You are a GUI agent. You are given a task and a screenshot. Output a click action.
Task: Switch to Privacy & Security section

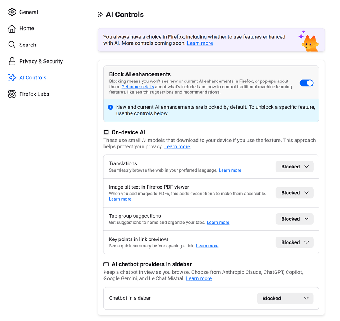(41, 61)
